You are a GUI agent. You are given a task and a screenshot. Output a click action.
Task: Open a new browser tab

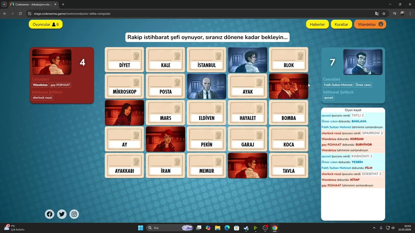[x=63, y=5]
